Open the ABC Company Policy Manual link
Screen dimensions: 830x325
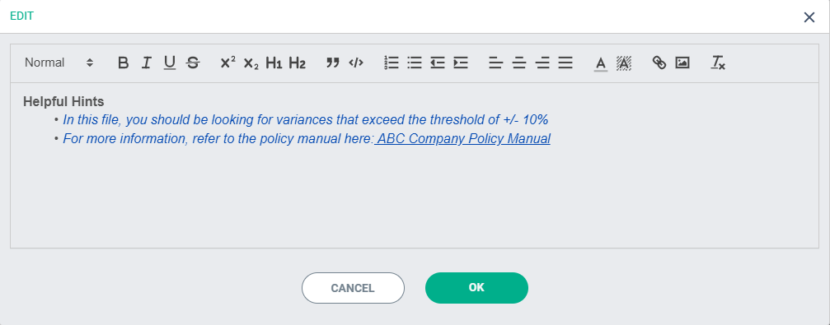pos(463,139)
